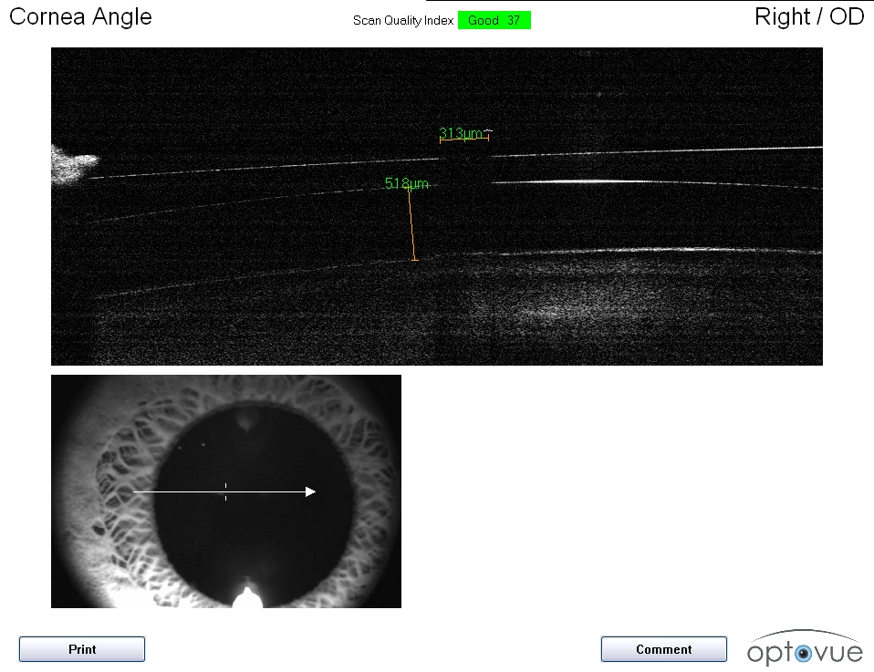Select the 313µm measurement label

click(461, 134)
